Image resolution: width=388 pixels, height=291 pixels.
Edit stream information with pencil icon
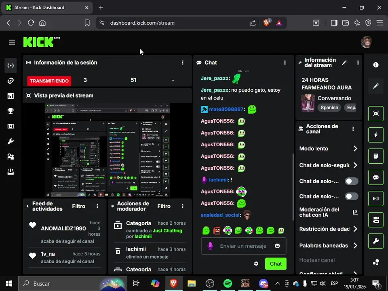344,63
